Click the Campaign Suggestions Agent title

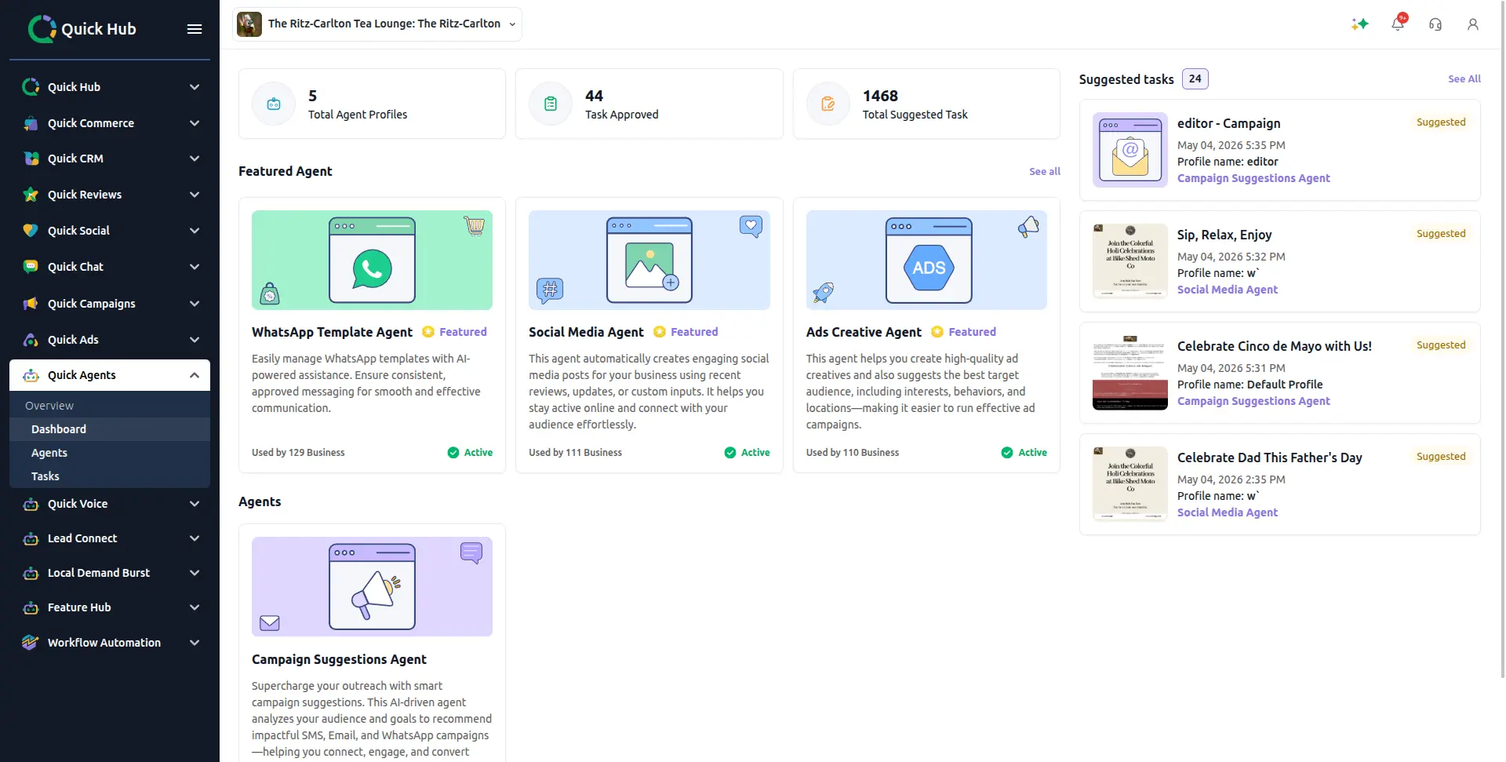pos(339,659)
